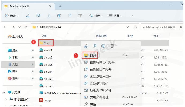Unpin 图片 using its pin icon
The width and height of the screenshot is (185, 107).
click(x=33, y=71)
